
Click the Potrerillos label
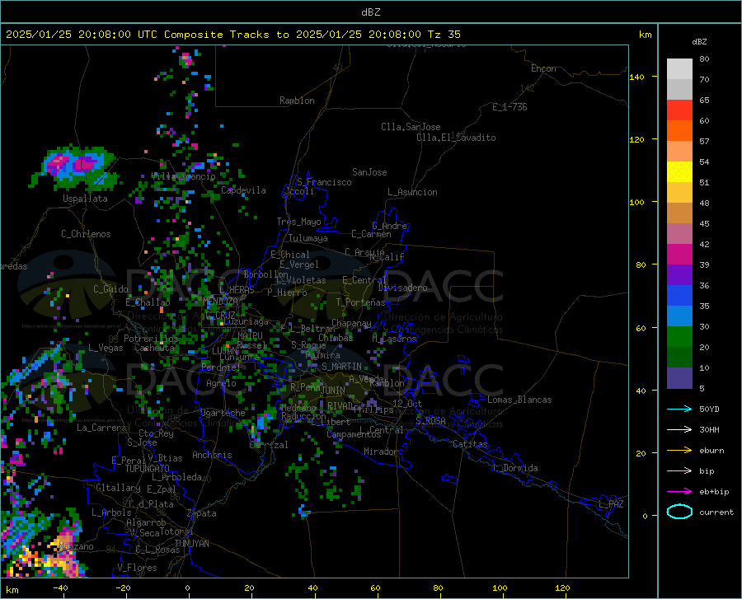point(151,339)
